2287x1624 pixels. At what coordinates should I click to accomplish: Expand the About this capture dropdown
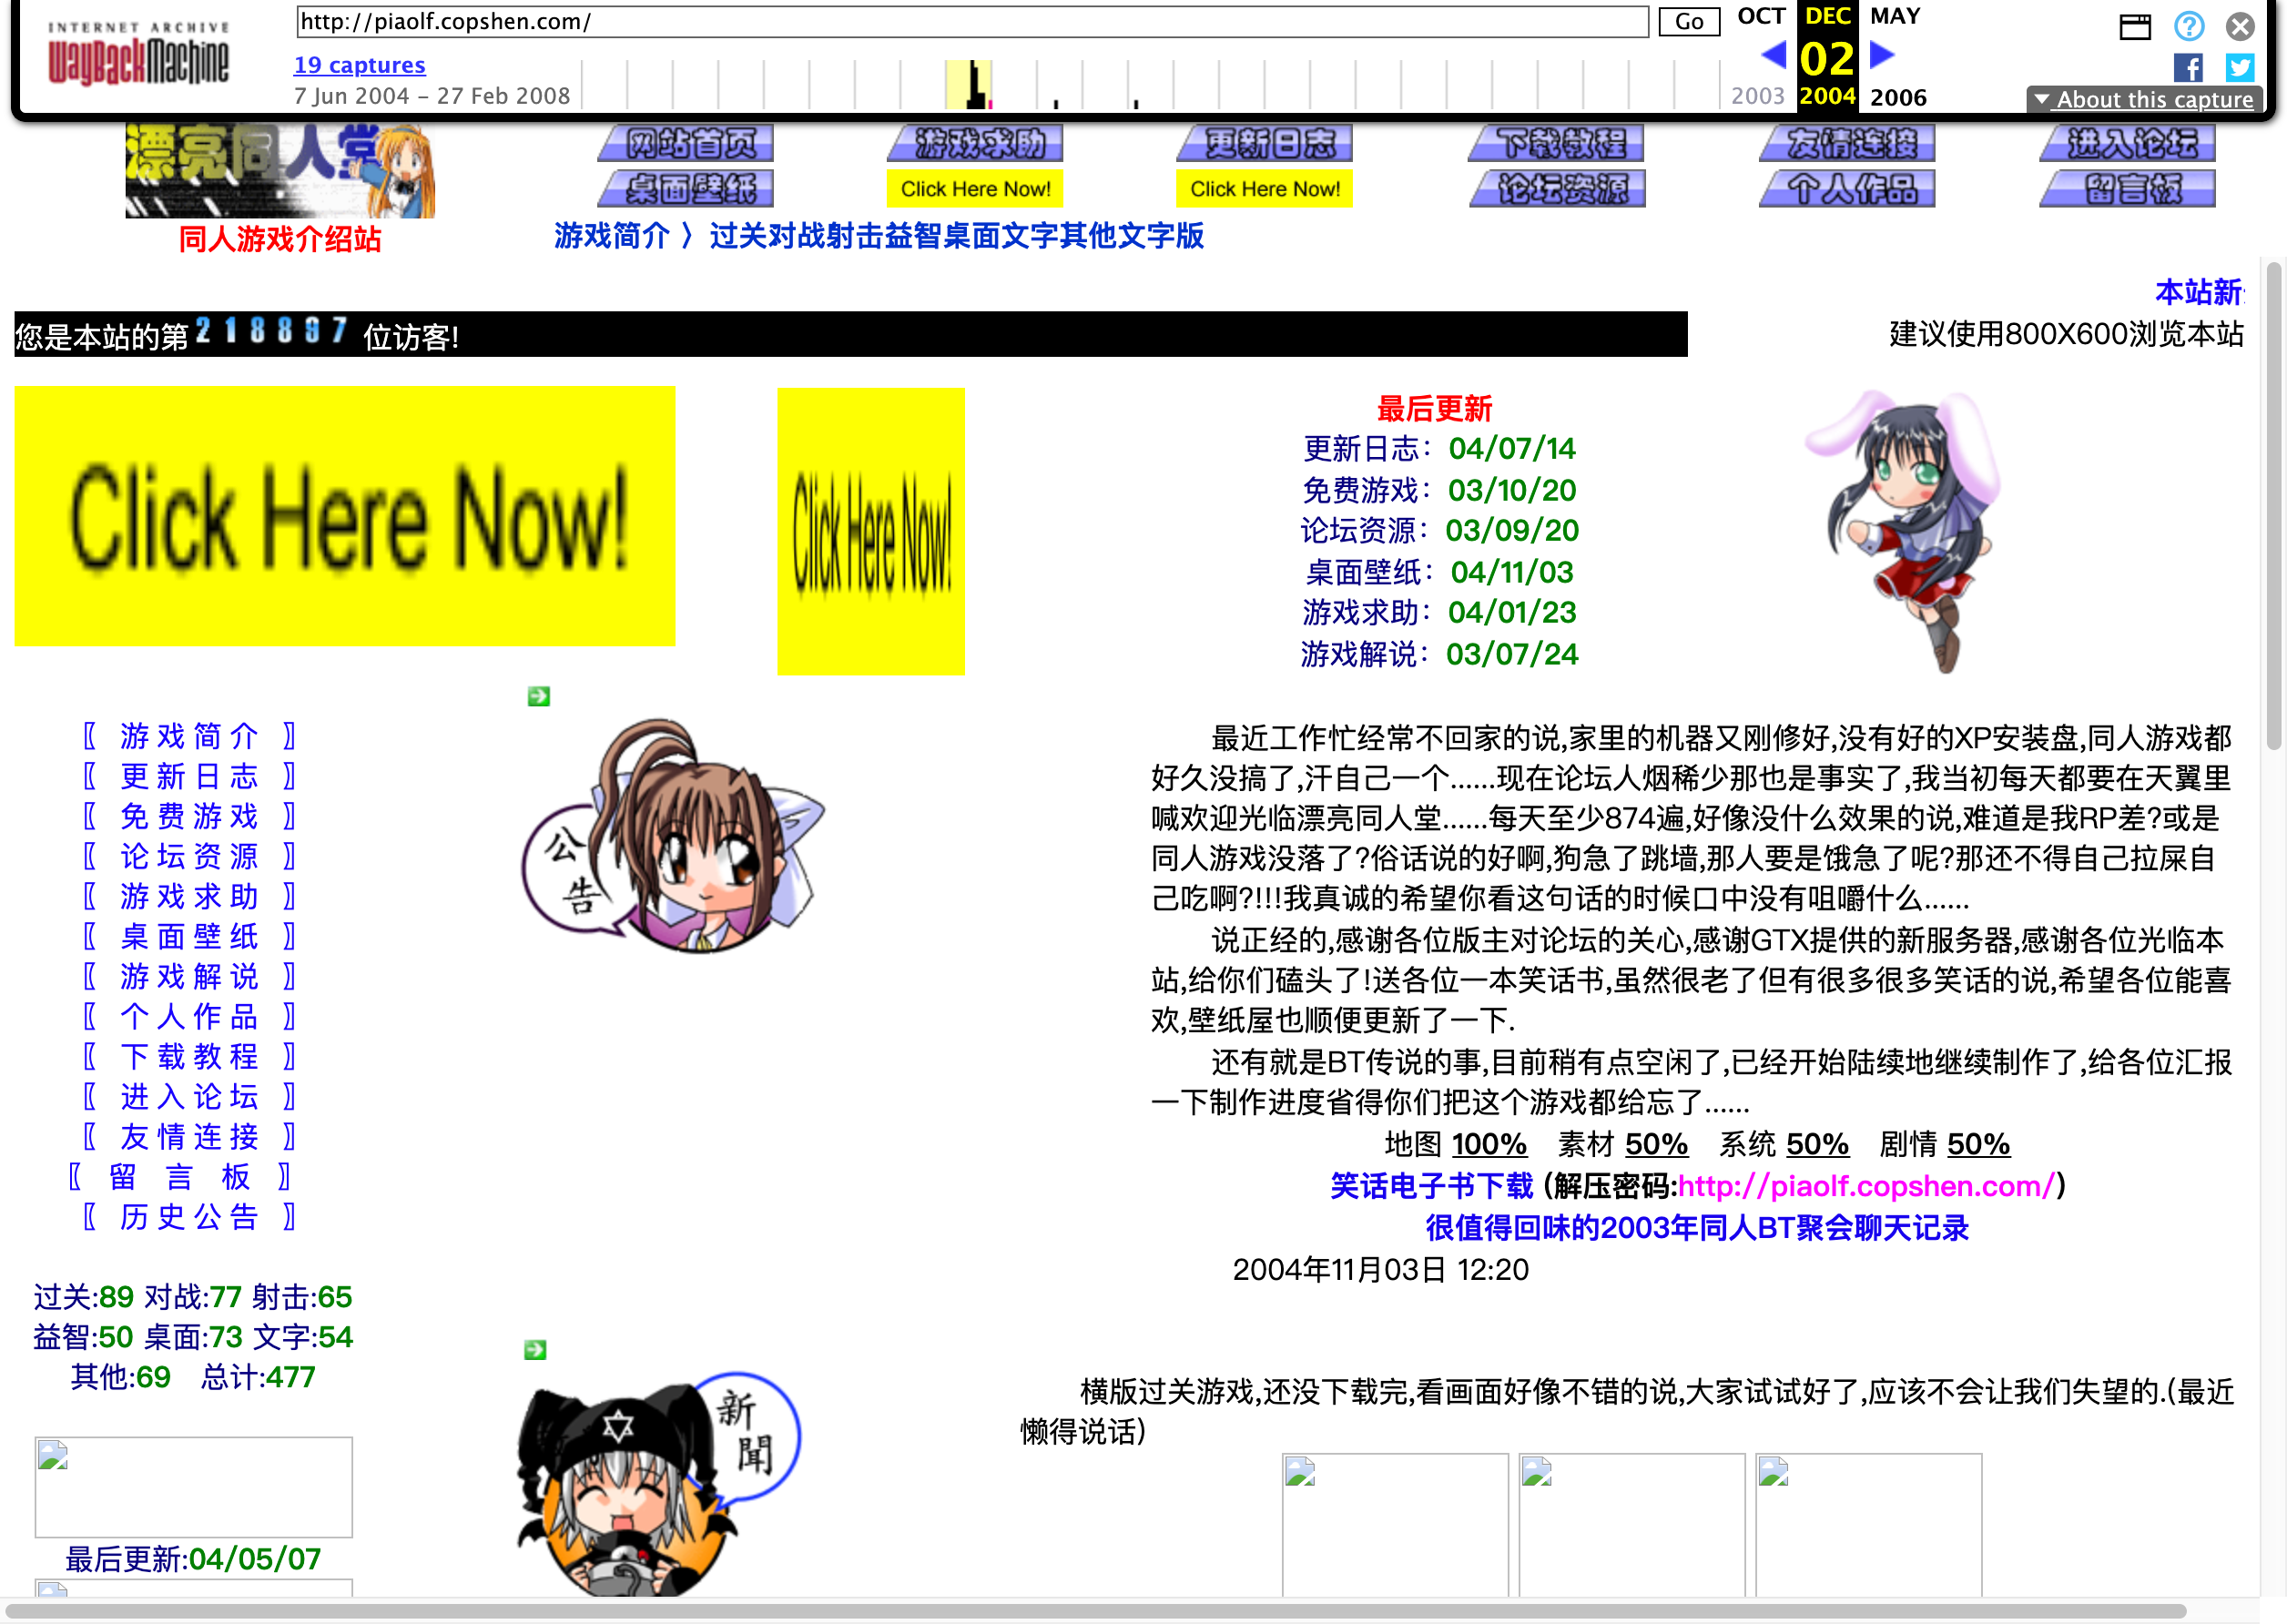pos(2144,100)
